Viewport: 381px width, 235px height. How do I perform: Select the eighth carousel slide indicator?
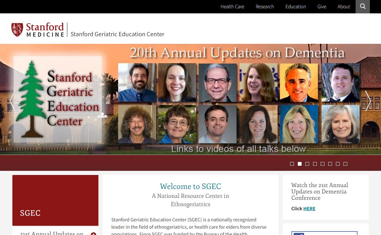[x=345, y=164]
